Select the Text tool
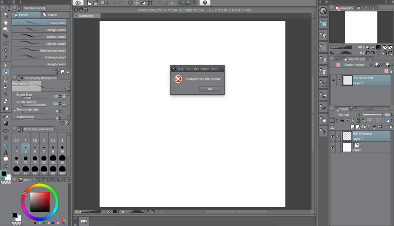This screenshot has width=394, height=226. (x=6, y=152)
